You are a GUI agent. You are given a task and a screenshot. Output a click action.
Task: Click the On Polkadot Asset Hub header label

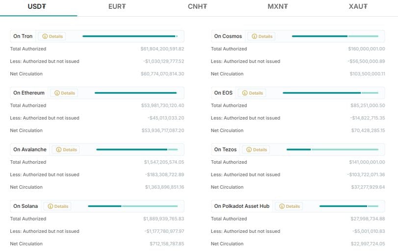point(241,206)
